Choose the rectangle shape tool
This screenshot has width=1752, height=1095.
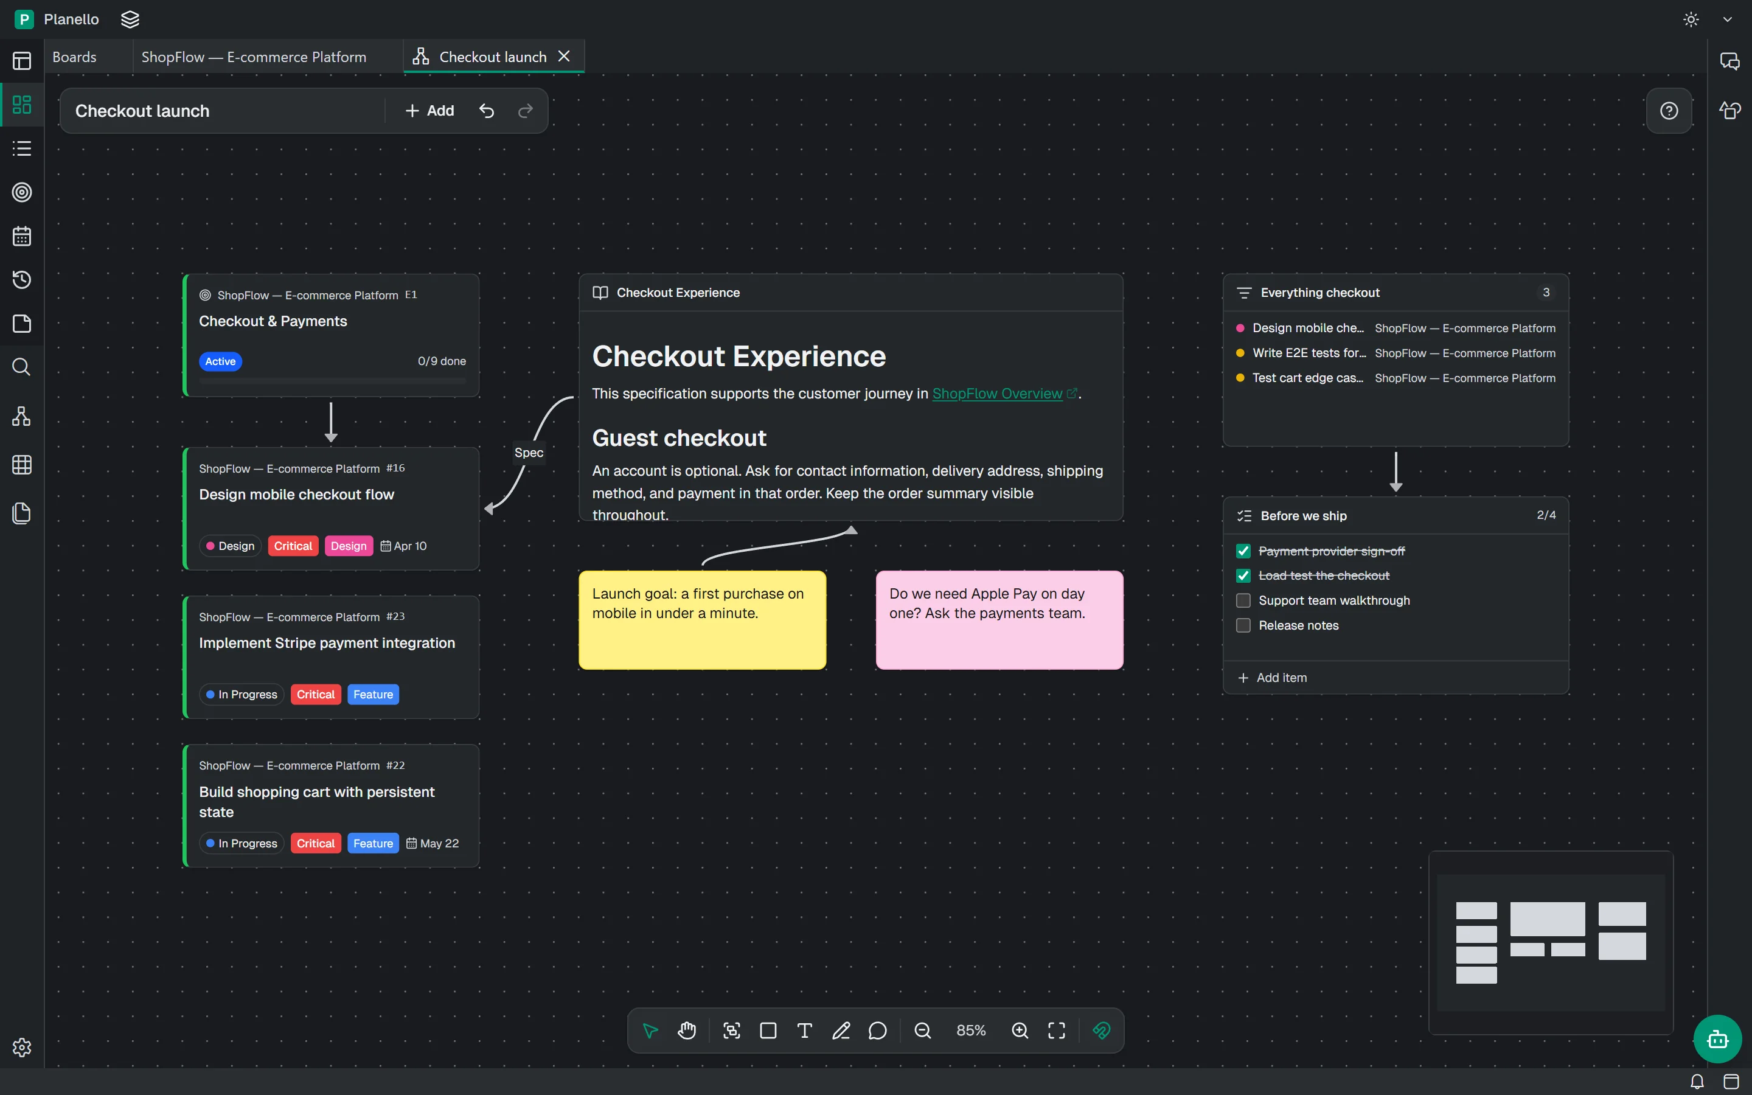(768, 1030)
